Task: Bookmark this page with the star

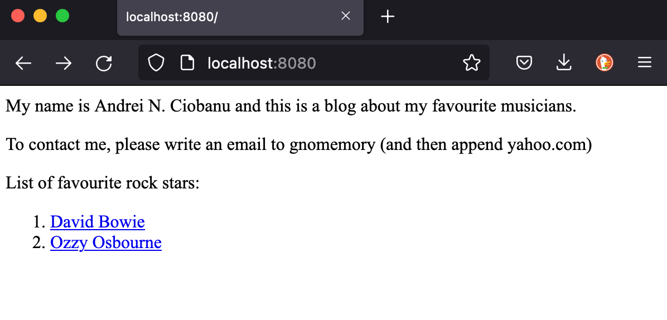Action: coord(472,64)
